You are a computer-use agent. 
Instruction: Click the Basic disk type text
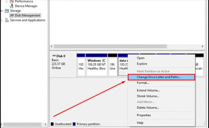coord(55,60)
